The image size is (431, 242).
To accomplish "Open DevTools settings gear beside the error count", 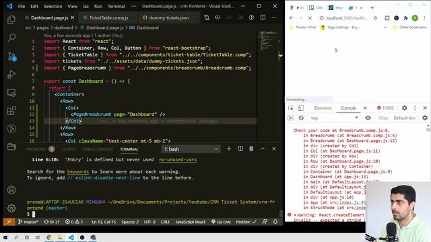I will coord(404,108).
